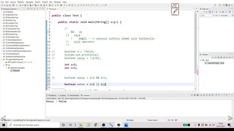Image resolution: width=234 pixels, height=131 pixels.
Task: Switch to the Javadoc tab
Action: pyautogui.click(x=62, y=95)
